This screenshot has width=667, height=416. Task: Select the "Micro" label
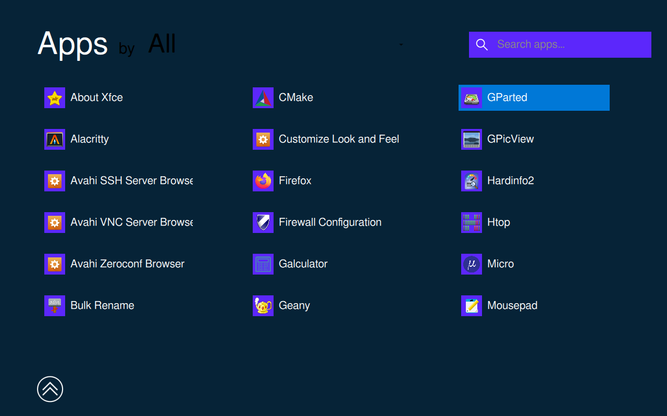point(501,264)
